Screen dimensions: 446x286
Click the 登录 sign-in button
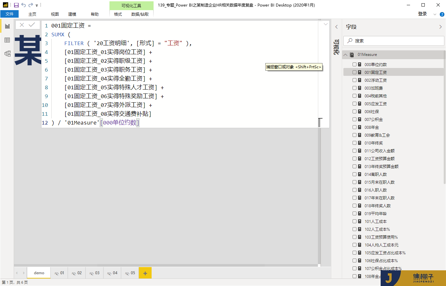(x=422, y=14)
